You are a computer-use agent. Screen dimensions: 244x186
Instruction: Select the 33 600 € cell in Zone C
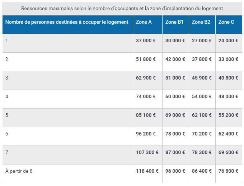click(229, 62)
